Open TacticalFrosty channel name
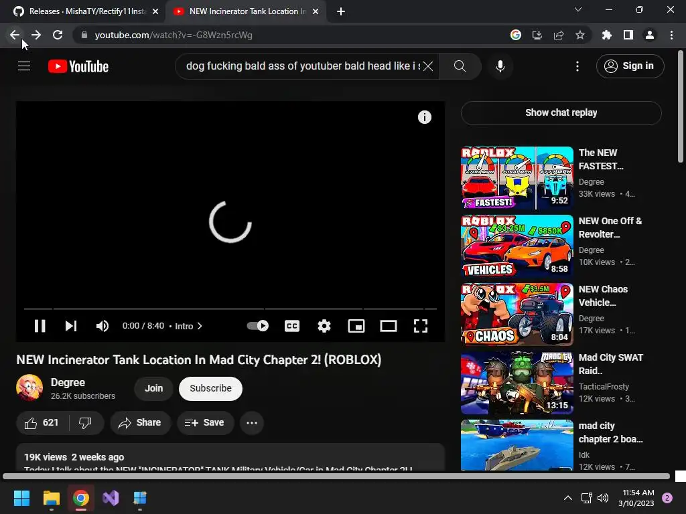Screen dimensions: 686x514 [604, 386]
